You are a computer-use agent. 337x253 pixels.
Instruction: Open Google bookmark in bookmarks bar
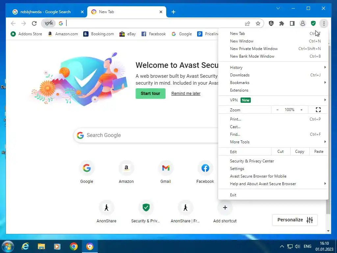click(182, 34)
